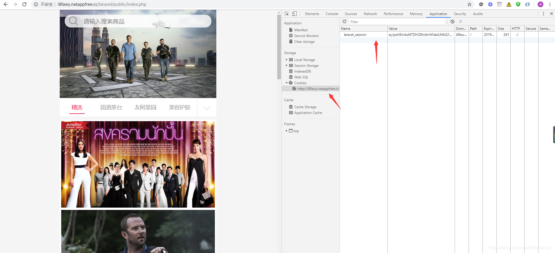Open the gear extension icon in the toolbar
Viewport: 555px width, 253px height.
(481, 4)
